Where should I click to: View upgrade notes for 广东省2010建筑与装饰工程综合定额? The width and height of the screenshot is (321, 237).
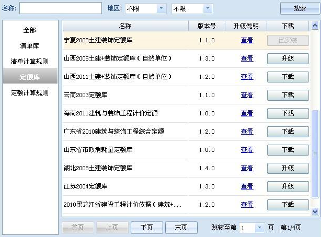pos(247,132)
